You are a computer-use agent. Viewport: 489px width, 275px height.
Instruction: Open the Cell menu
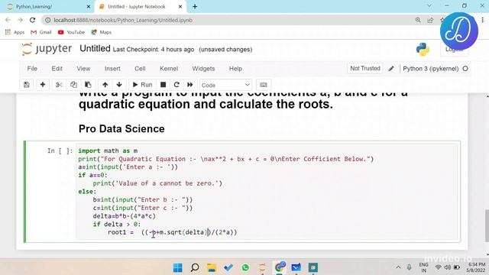click(140, 69)
